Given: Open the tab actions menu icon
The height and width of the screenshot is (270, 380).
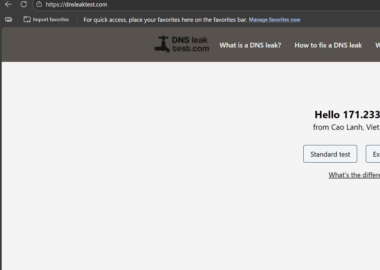Looking at the screenshot, I should pos(8,20).
